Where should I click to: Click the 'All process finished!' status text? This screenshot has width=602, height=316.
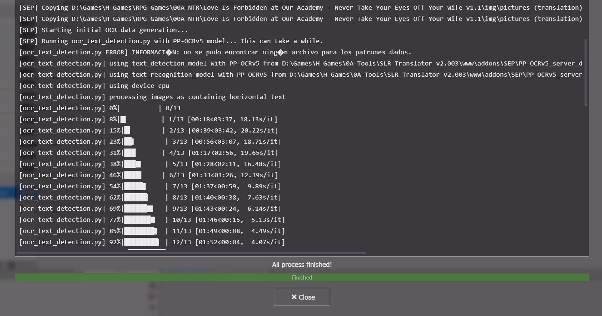[302, 265]
